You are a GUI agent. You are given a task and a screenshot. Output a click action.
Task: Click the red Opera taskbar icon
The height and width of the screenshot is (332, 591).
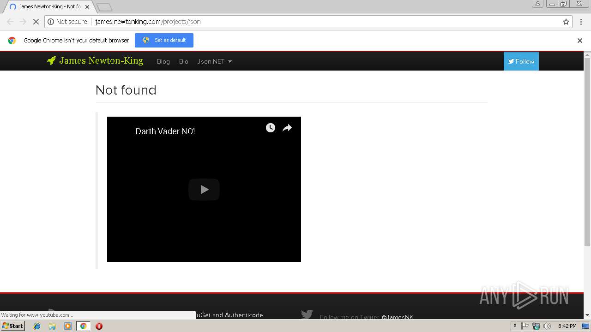pos(99,326)
